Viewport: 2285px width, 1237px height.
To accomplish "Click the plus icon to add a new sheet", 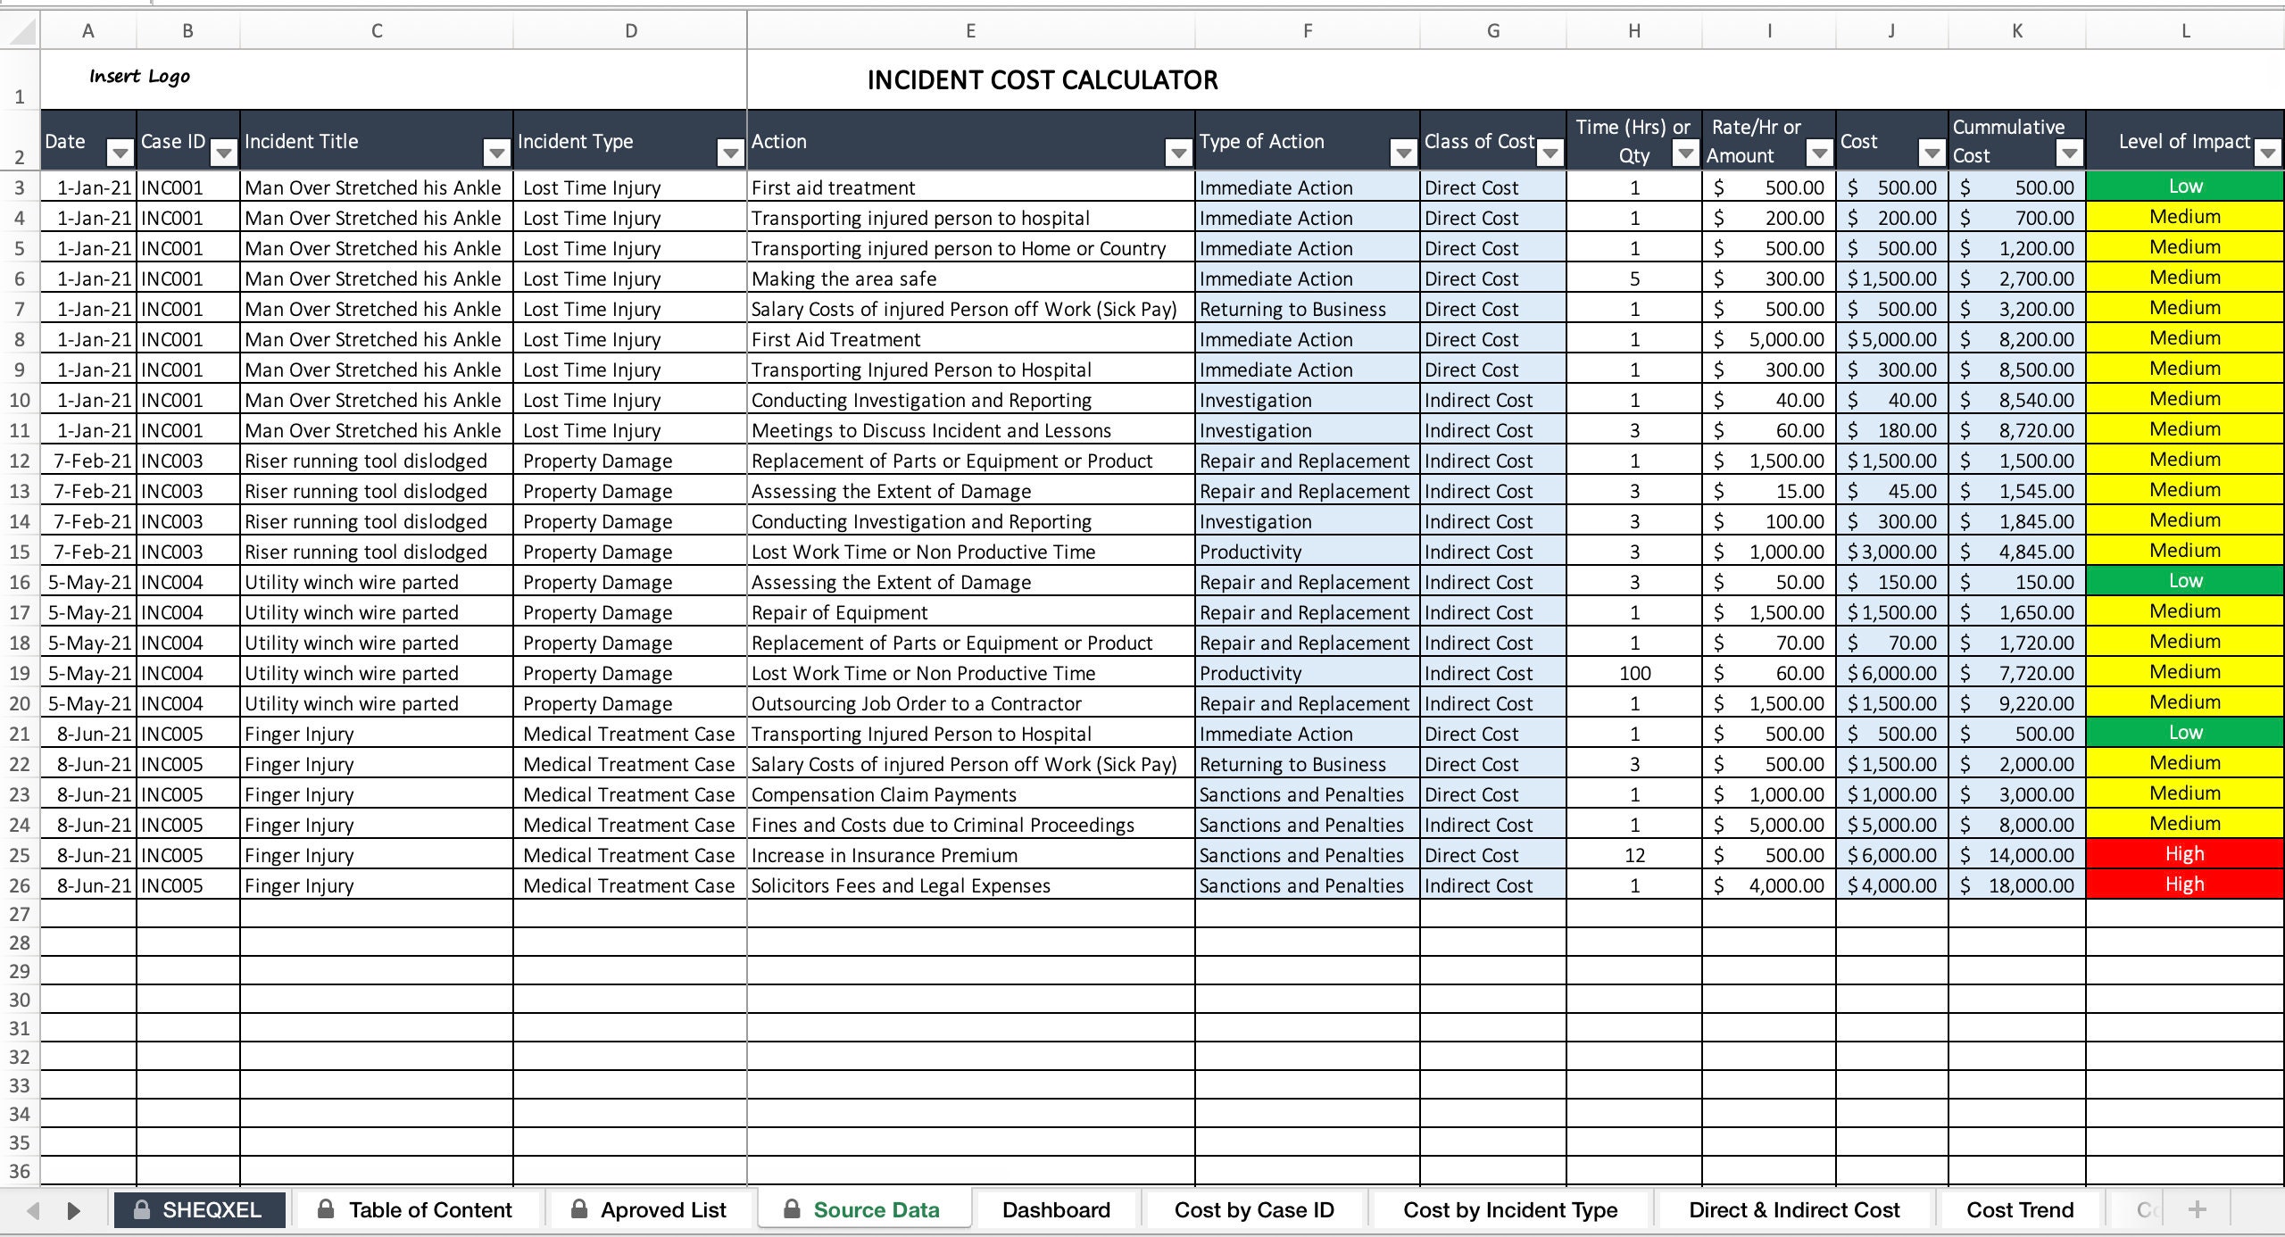I will pyautogui.click(x=2198, y=1211).
